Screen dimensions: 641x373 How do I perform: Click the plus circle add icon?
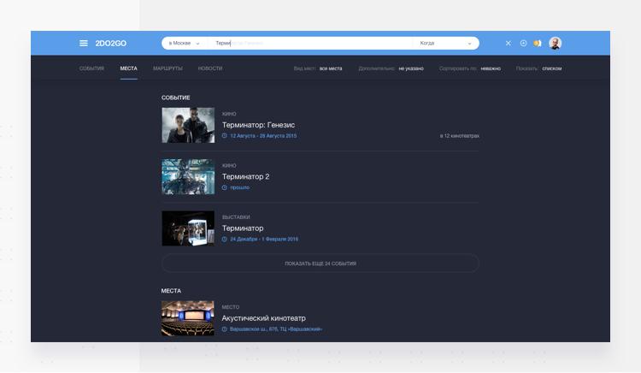[523, 44]
